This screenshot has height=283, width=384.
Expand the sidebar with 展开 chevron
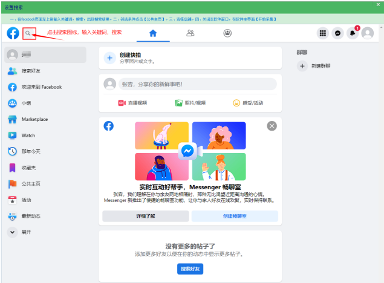coord(13,232)
